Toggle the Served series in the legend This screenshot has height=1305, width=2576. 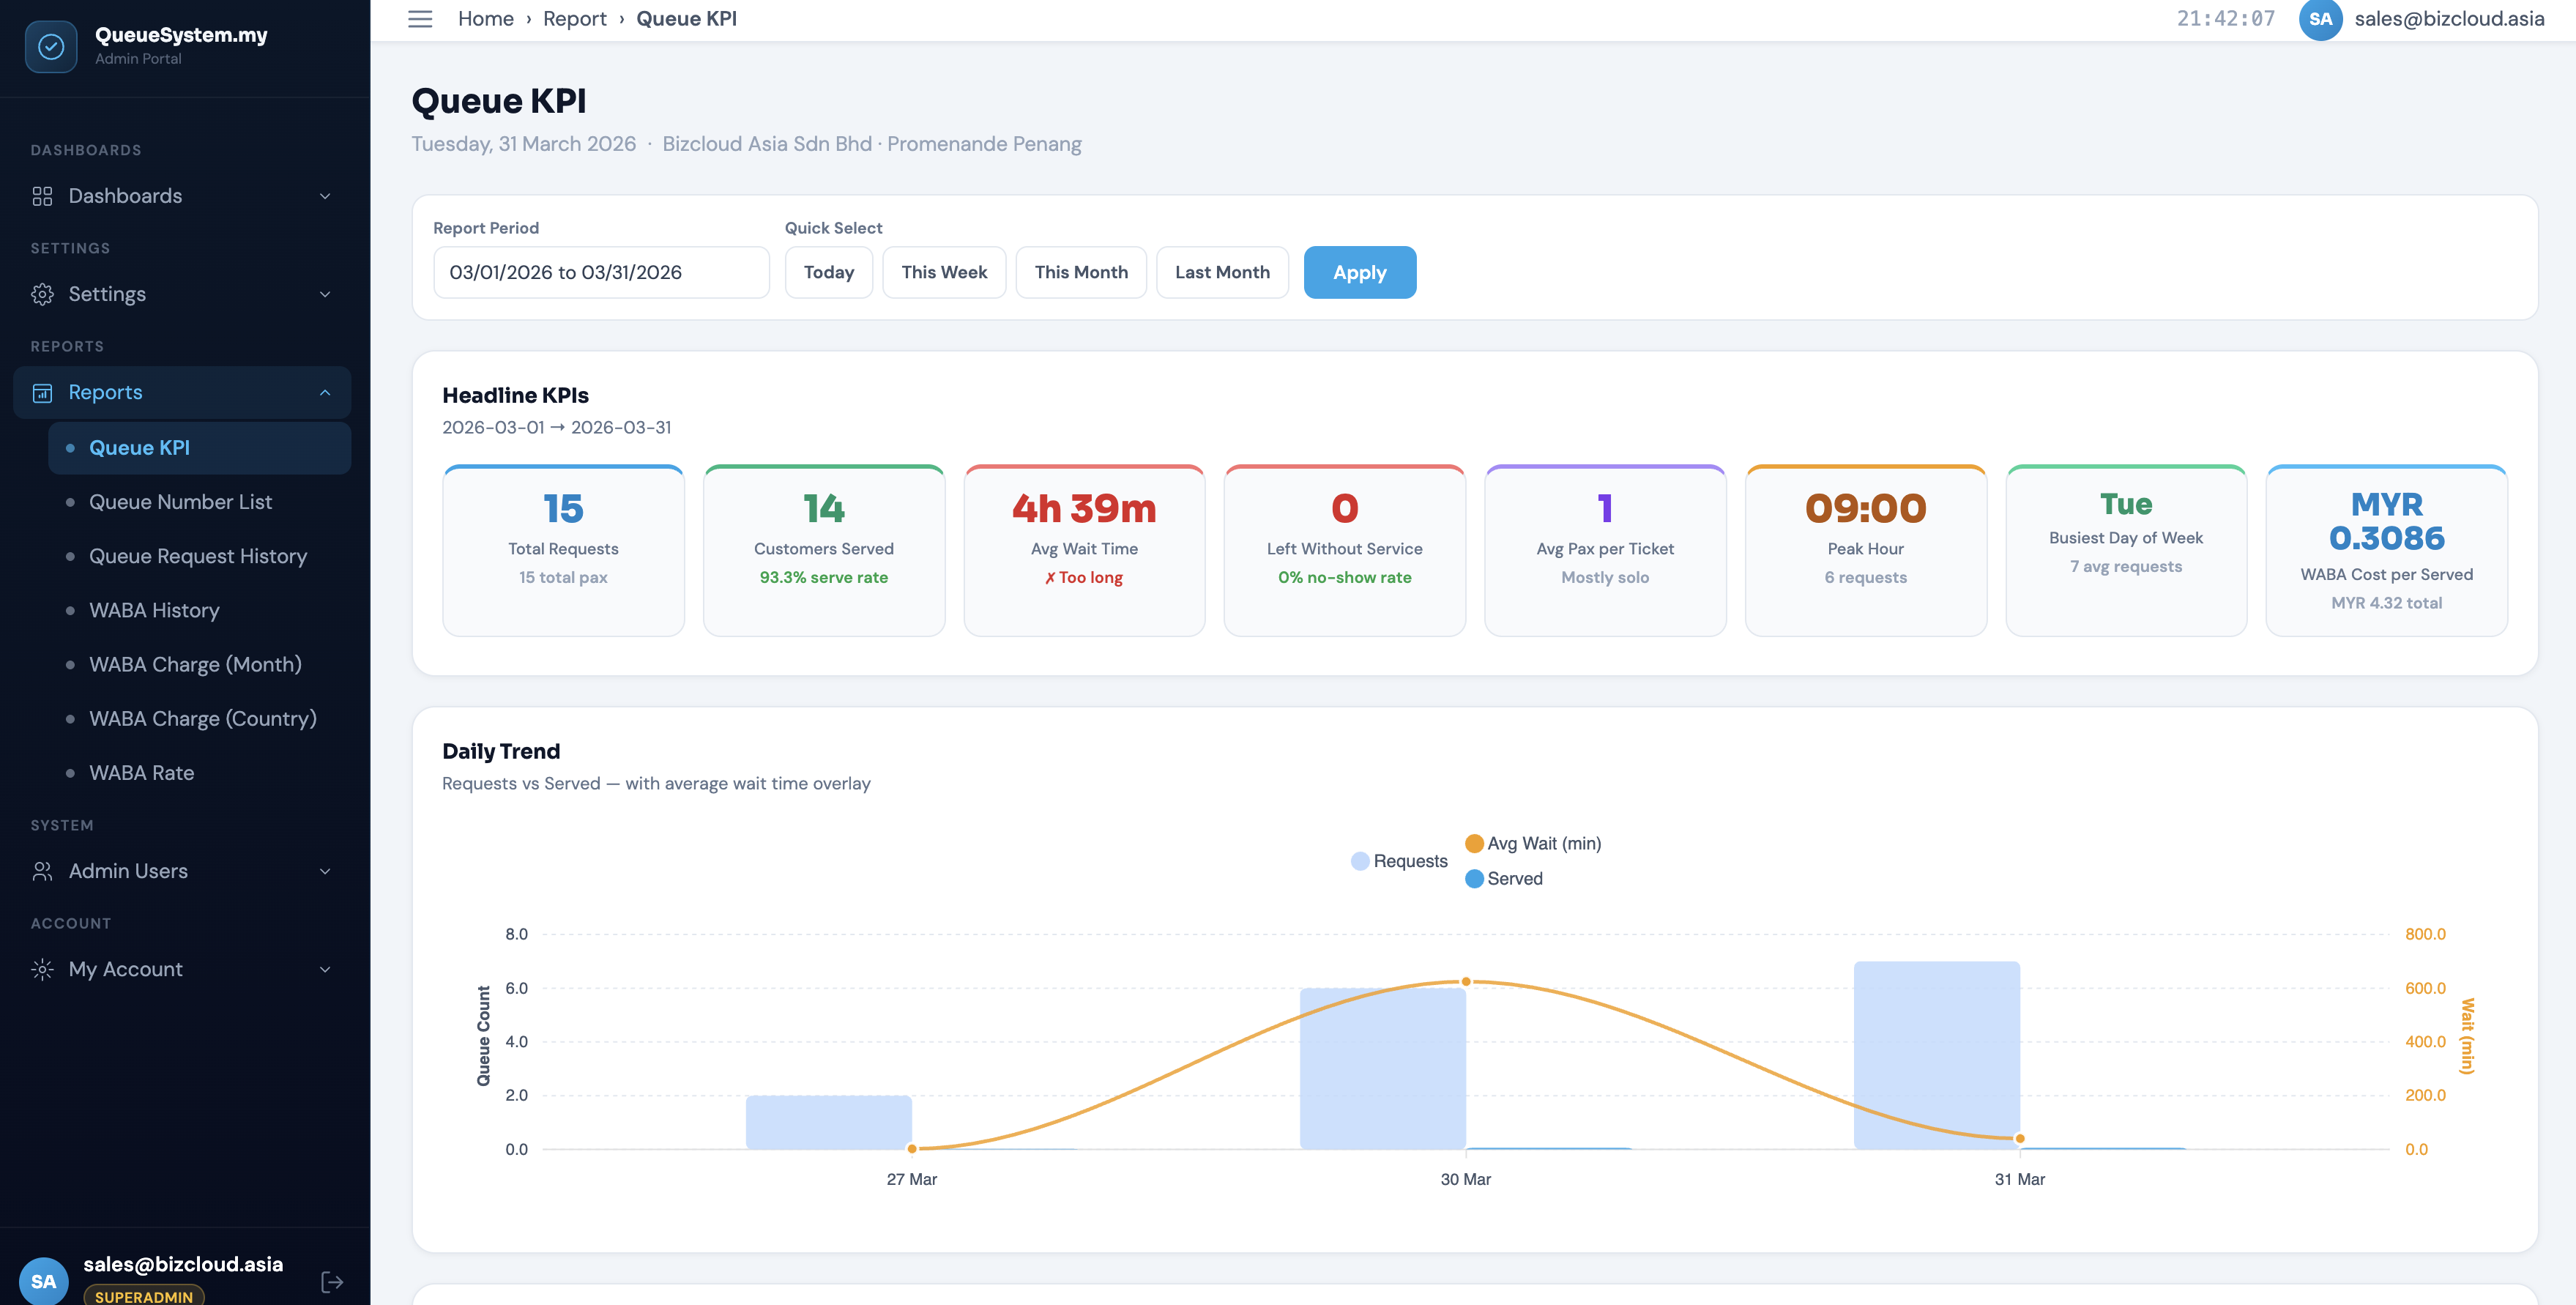(x=1503, y=878)
